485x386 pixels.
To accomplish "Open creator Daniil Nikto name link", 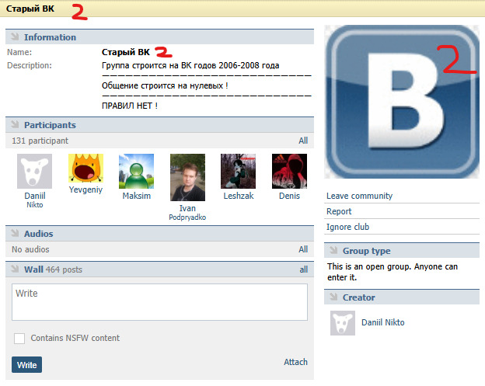I will click(383, 322).
